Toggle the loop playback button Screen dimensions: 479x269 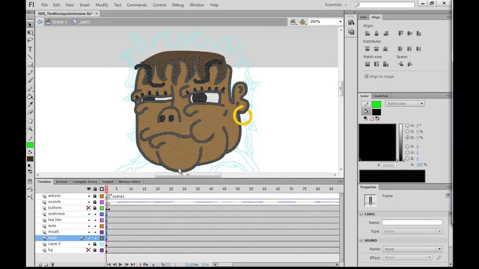146,265
